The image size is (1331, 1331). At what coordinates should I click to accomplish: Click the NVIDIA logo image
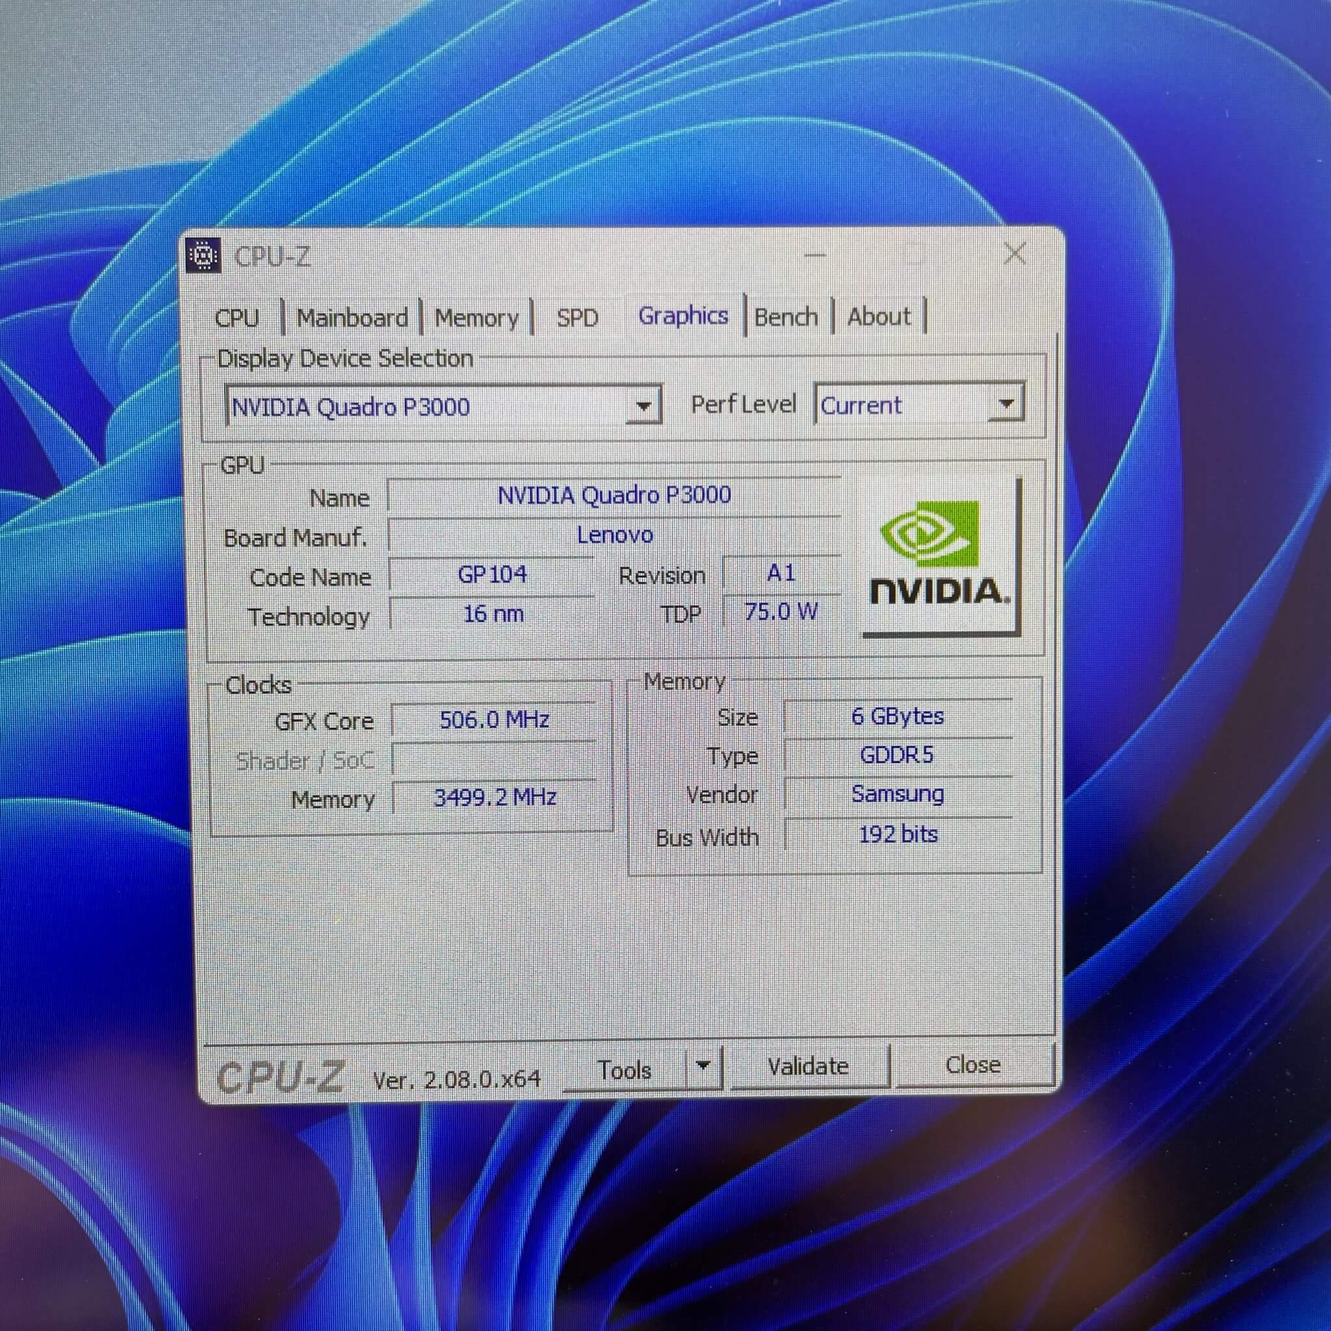click(941, 558)
